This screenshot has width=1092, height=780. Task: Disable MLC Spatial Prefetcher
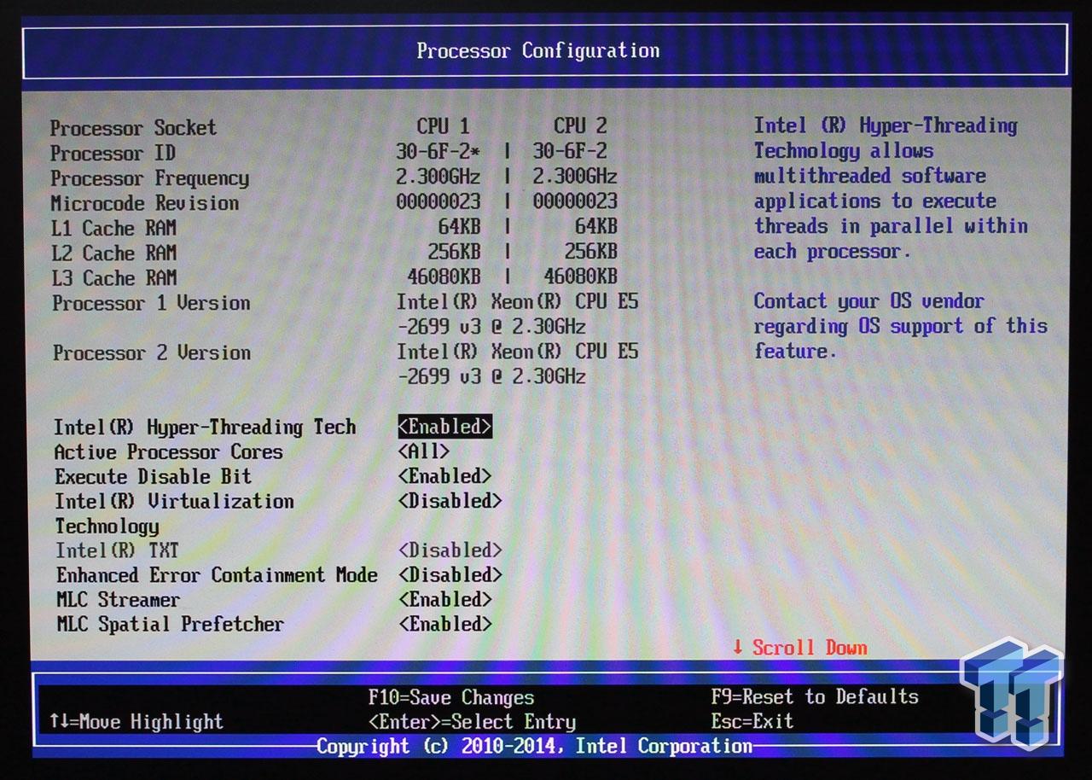[444, 624]
